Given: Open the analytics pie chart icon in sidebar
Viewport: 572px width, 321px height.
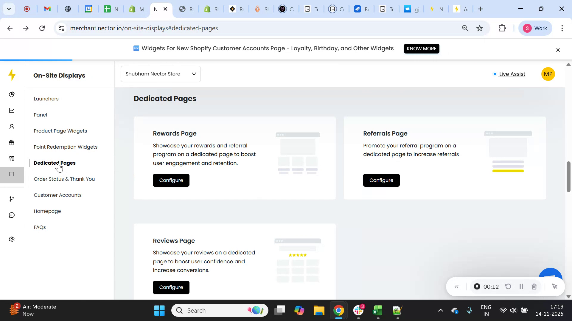Looking at the screenshot, I should pos(12,94).
